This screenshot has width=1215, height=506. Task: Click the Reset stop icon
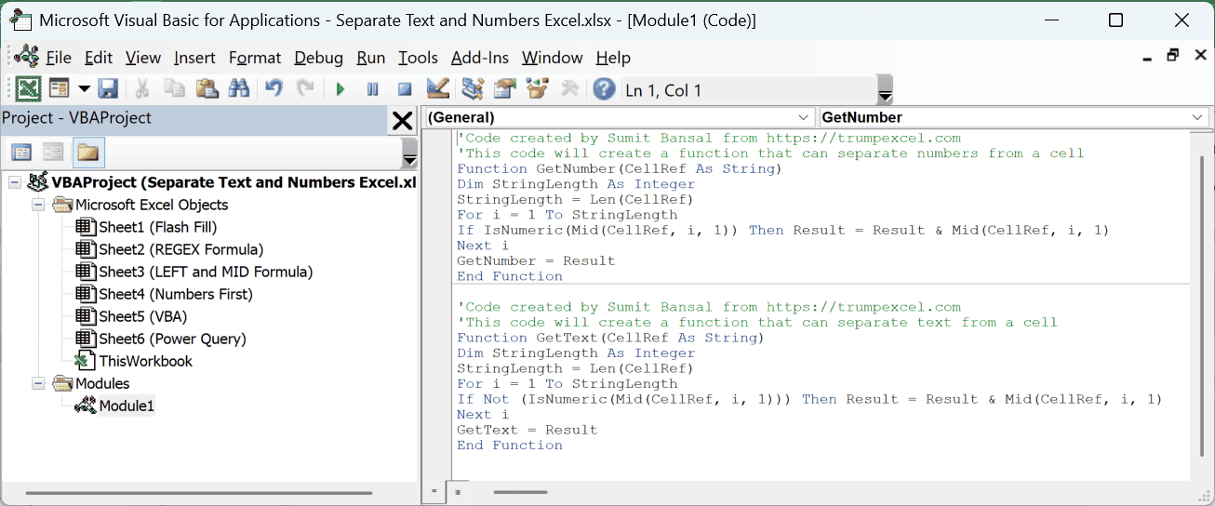click(x=405, y=89)
